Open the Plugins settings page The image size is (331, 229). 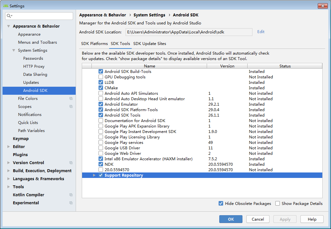(x=20, y=155)
